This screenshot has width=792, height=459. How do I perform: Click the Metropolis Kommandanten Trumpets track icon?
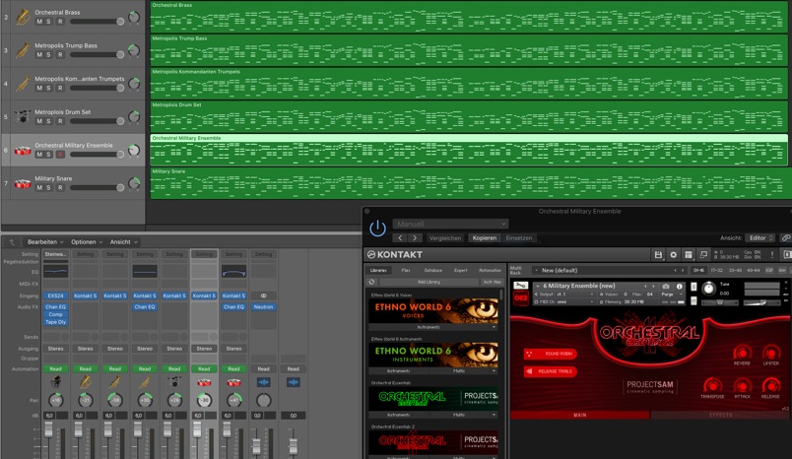tap(23, 84)
